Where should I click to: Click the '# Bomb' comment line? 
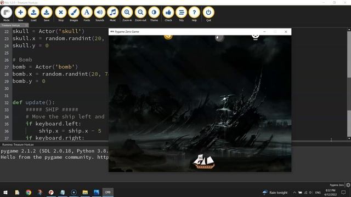click(22, 60)
